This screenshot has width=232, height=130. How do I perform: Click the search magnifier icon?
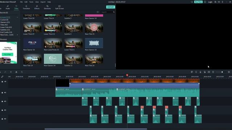click(114, 12)
